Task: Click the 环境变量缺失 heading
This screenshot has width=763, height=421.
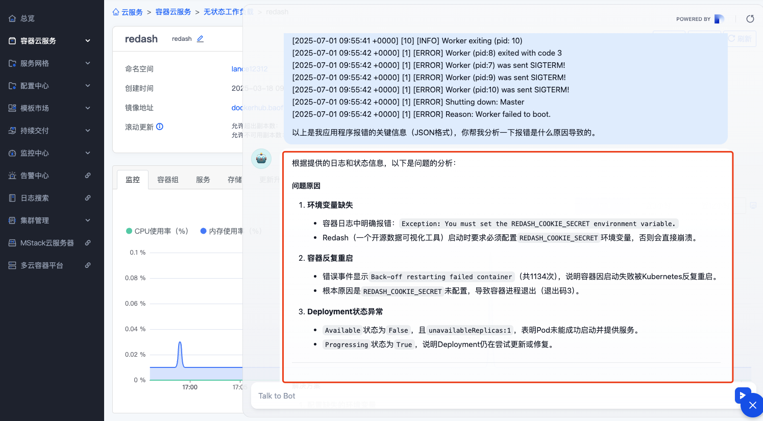Action: (330, 205)
